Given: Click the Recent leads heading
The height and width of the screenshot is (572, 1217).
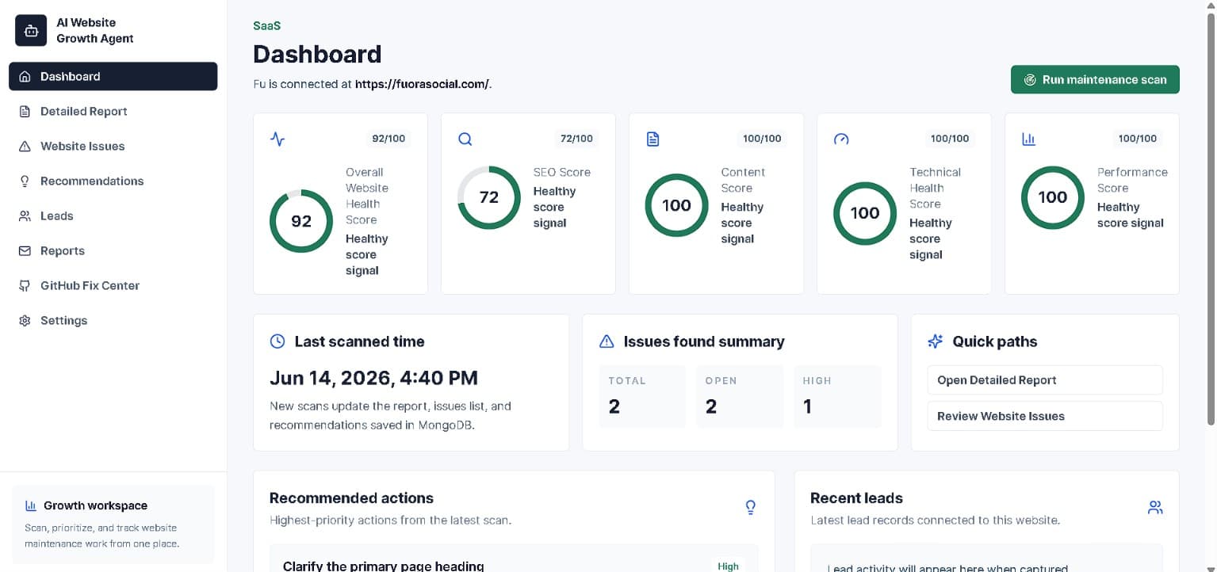Looking at the screenshot, I should [x=856, y=498].
